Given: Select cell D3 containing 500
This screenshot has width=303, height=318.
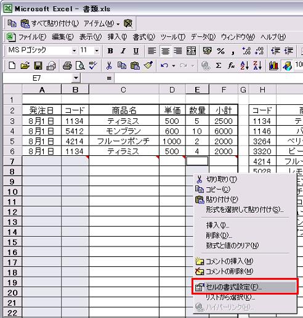Looking at the screenshot, I should pos(172,121).
